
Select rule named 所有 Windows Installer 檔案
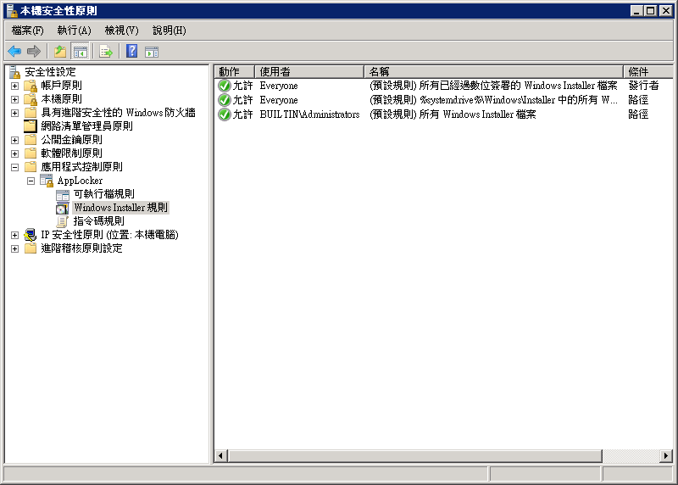point(453,114)
